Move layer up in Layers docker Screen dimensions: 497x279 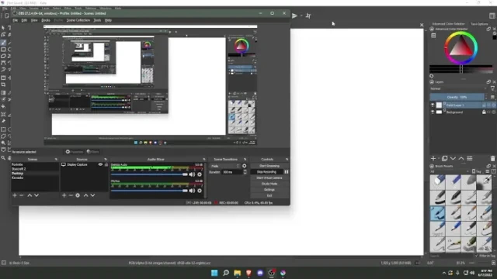click(x=461, y=158)
